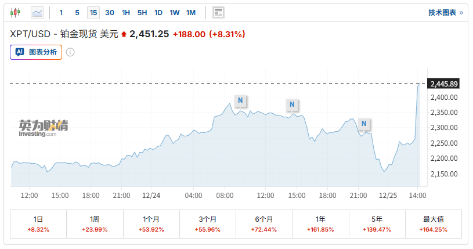This screenshot has height=249, width=473.
Task: Open the N news marker near 21:00
Action: pos(364,123)
